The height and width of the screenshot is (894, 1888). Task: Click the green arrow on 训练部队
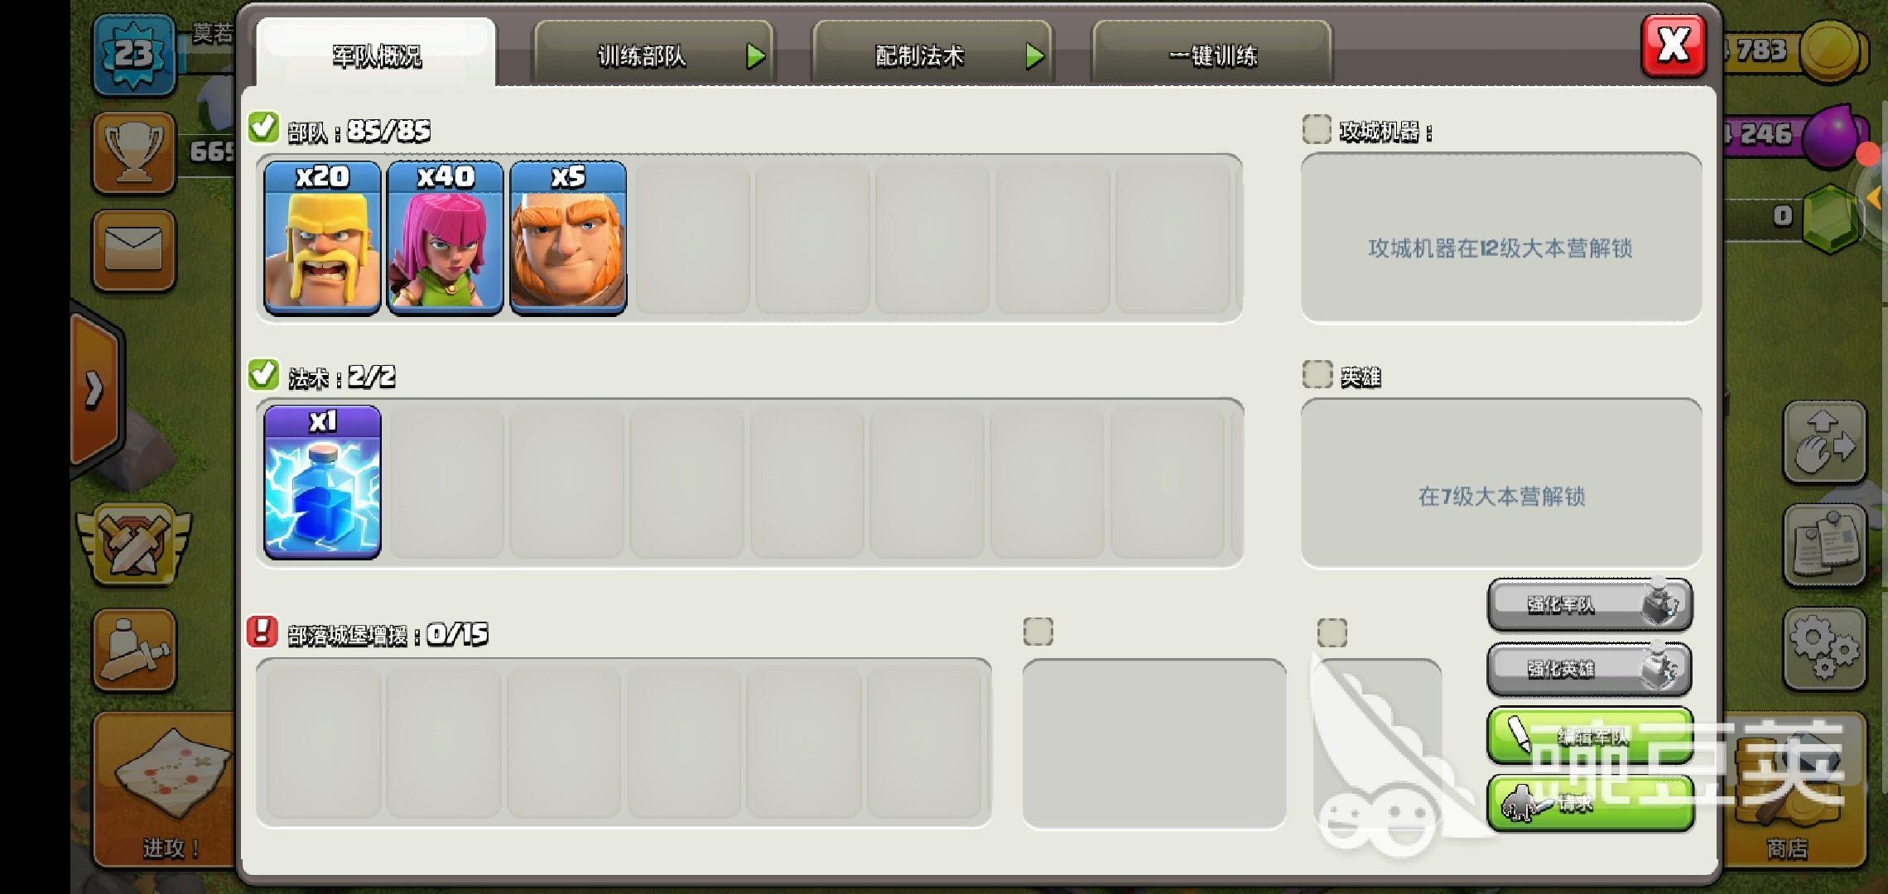[755, 56]
